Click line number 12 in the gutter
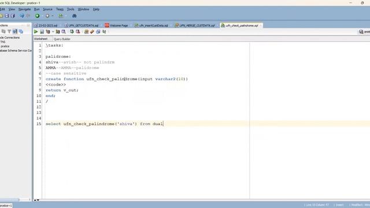This screenshot has height=208, width=370. point(39,107)
